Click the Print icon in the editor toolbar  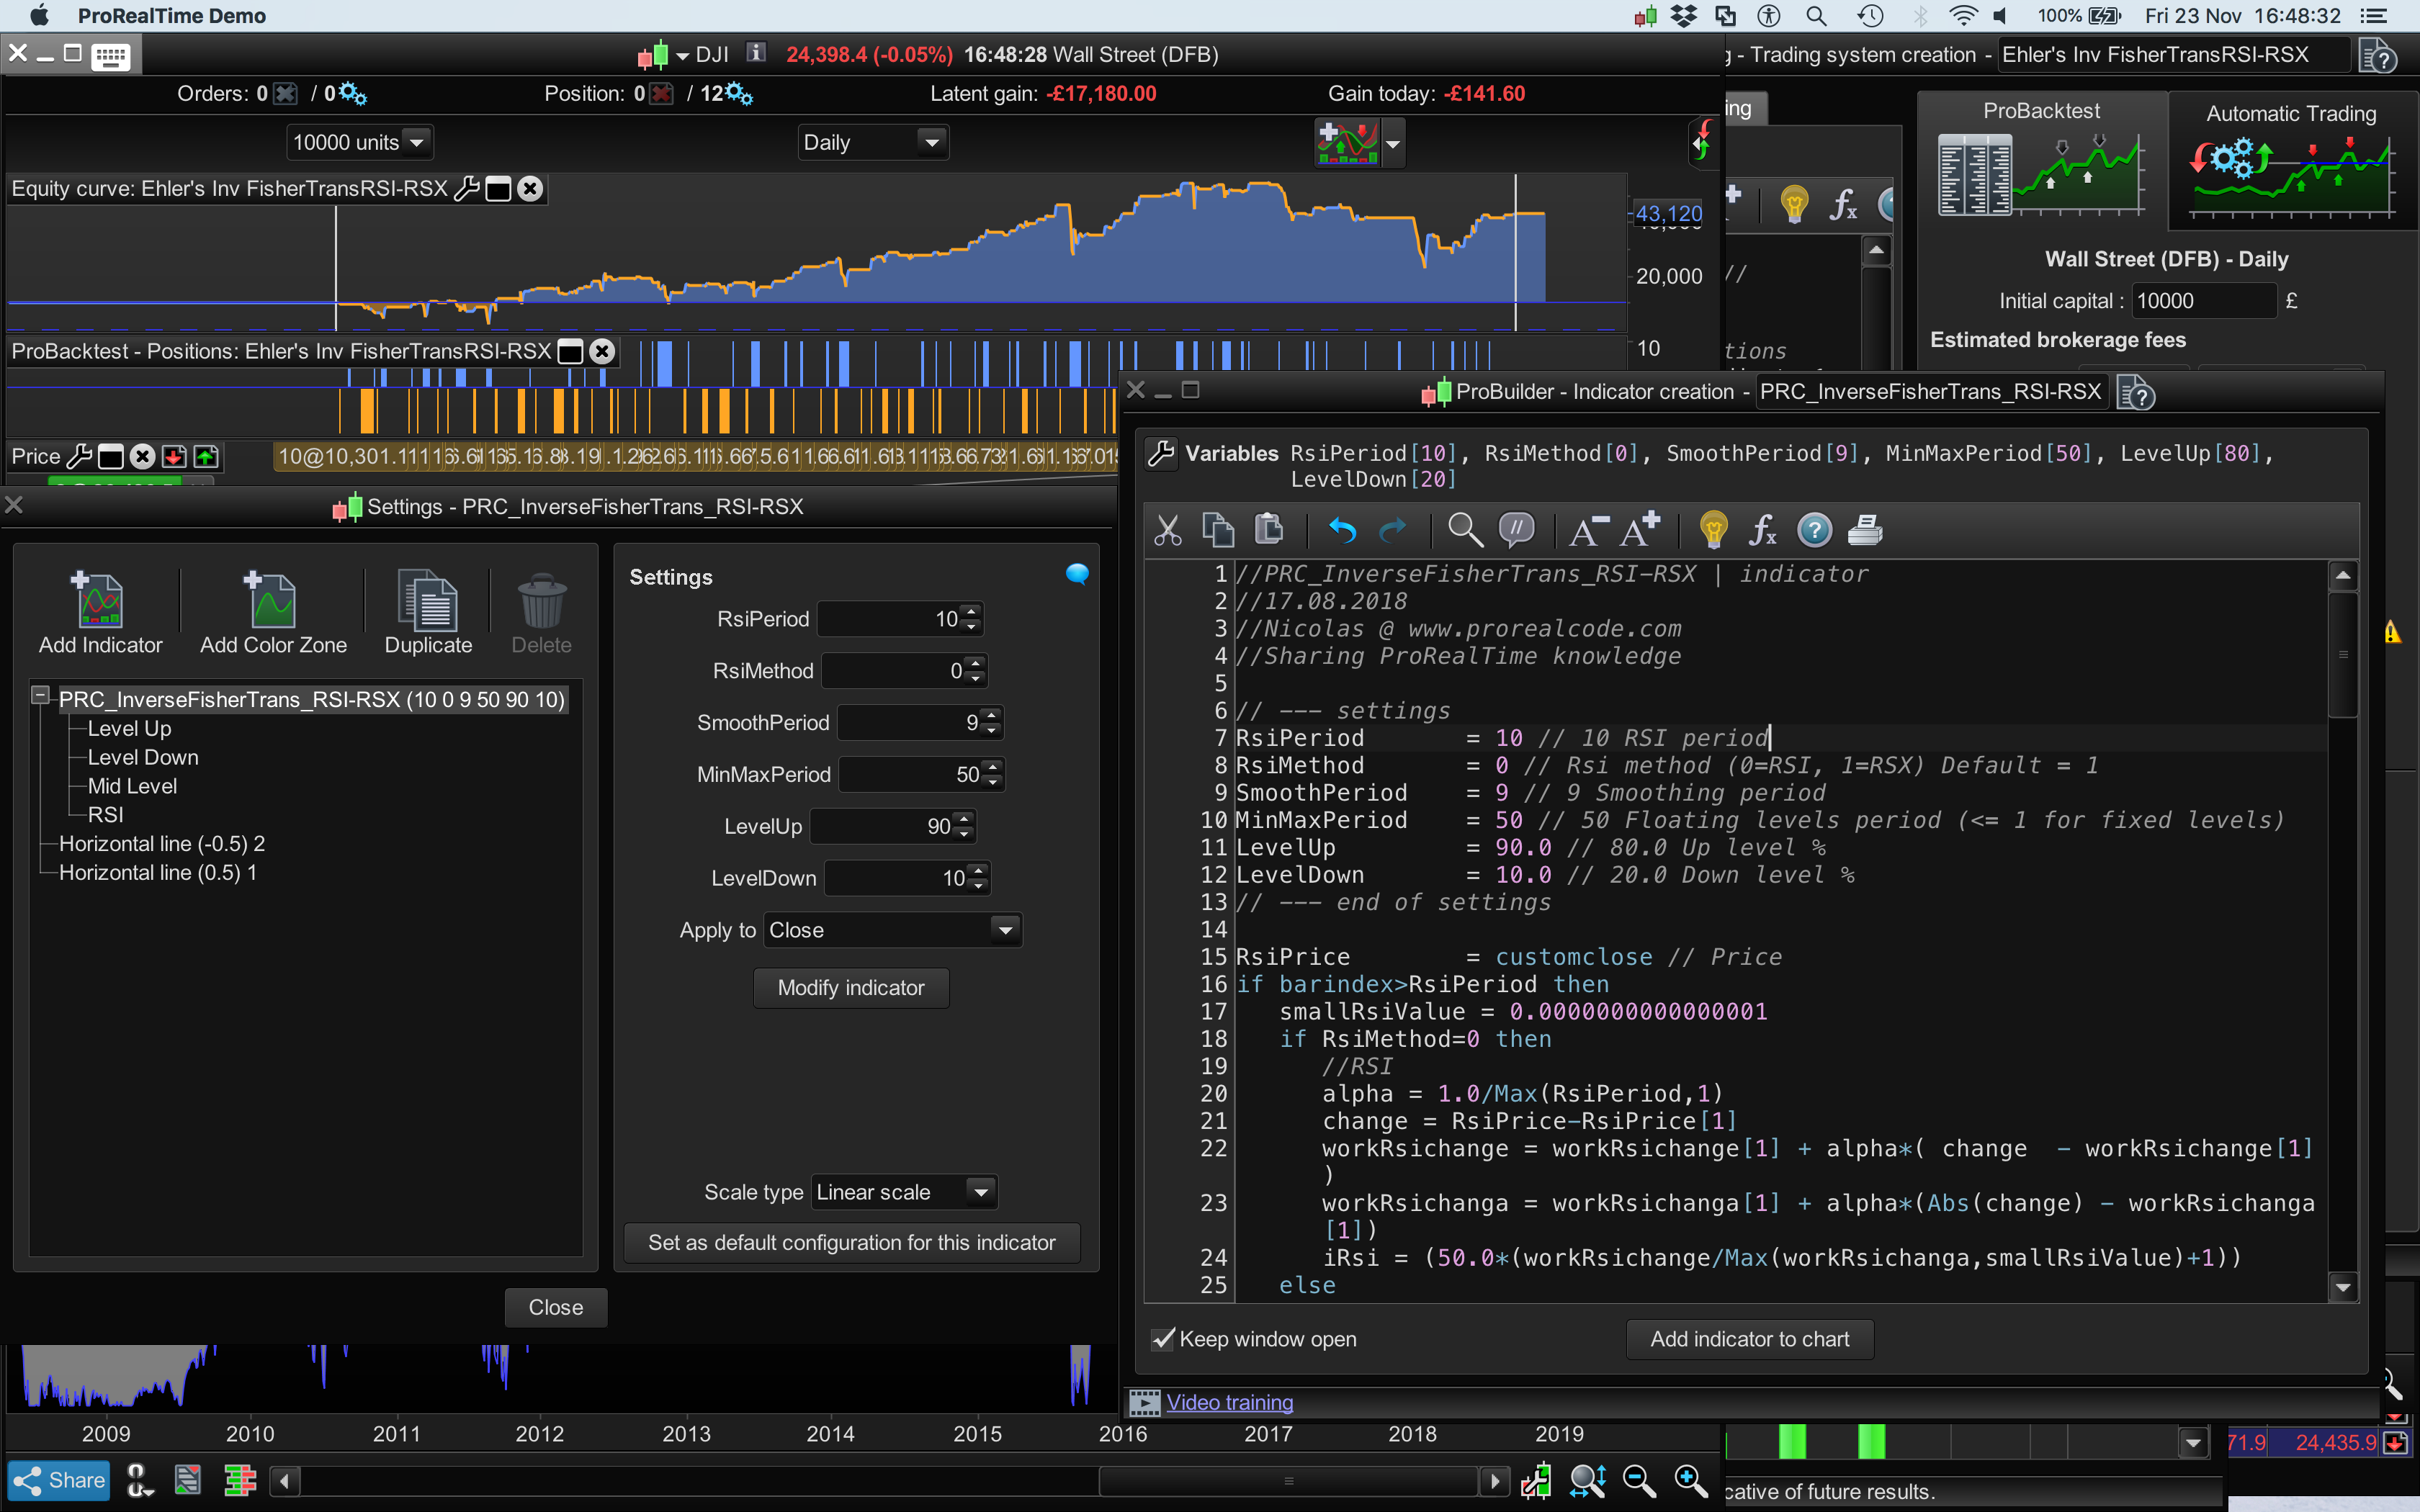[x=1864, y=530]
